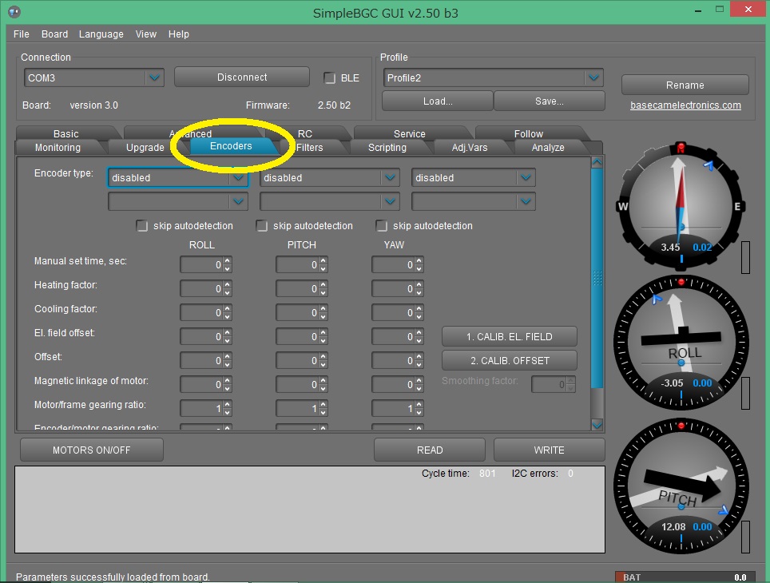Image resolution: width=770 pixels, height=583 pixels.
Task: Open the File menu
Action: pos(22,34)
